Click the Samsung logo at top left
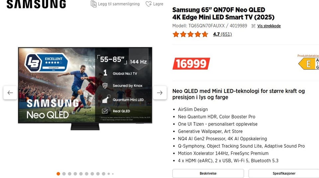This screenshot has width=319, height=178. [x=36, y=4]
